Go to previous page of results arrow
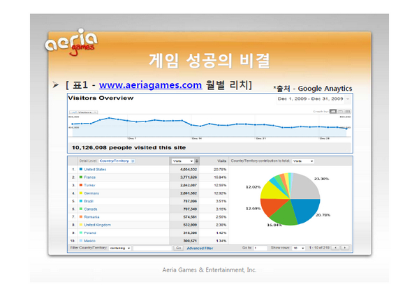 [335, 248]
